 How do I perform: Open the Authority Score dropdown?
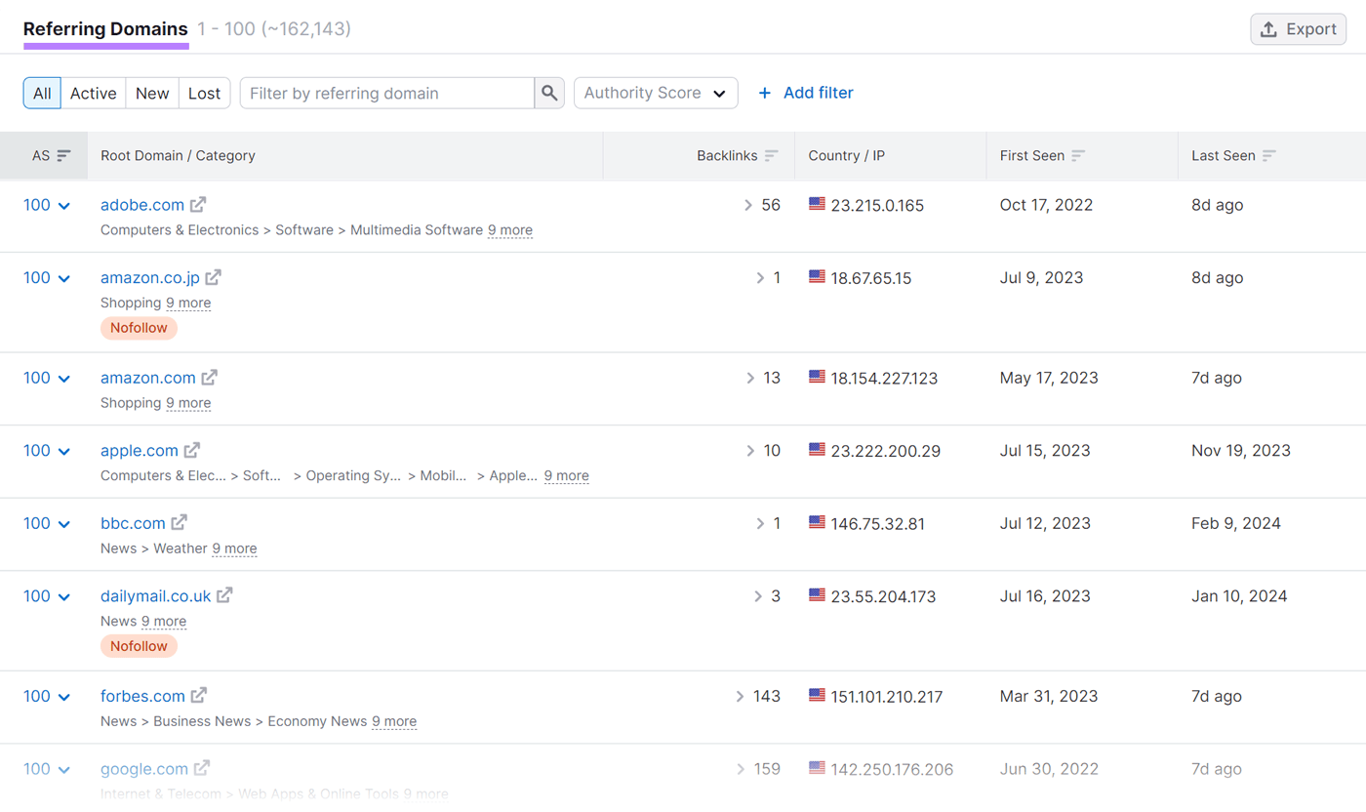pyautogui.click(x=655, y=93)
